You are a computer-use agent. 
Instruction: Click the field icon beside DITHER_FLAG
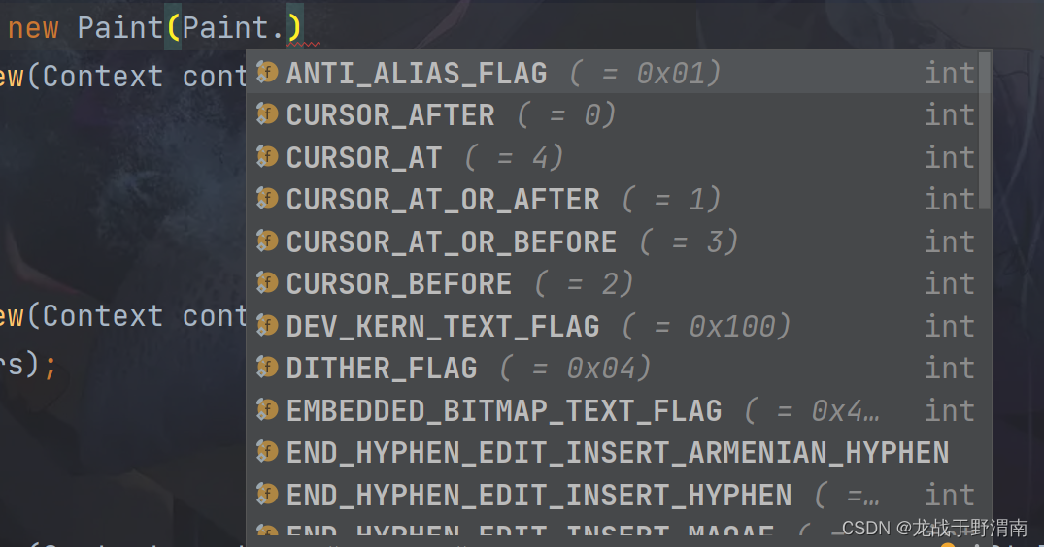click(x=267, y=368)
